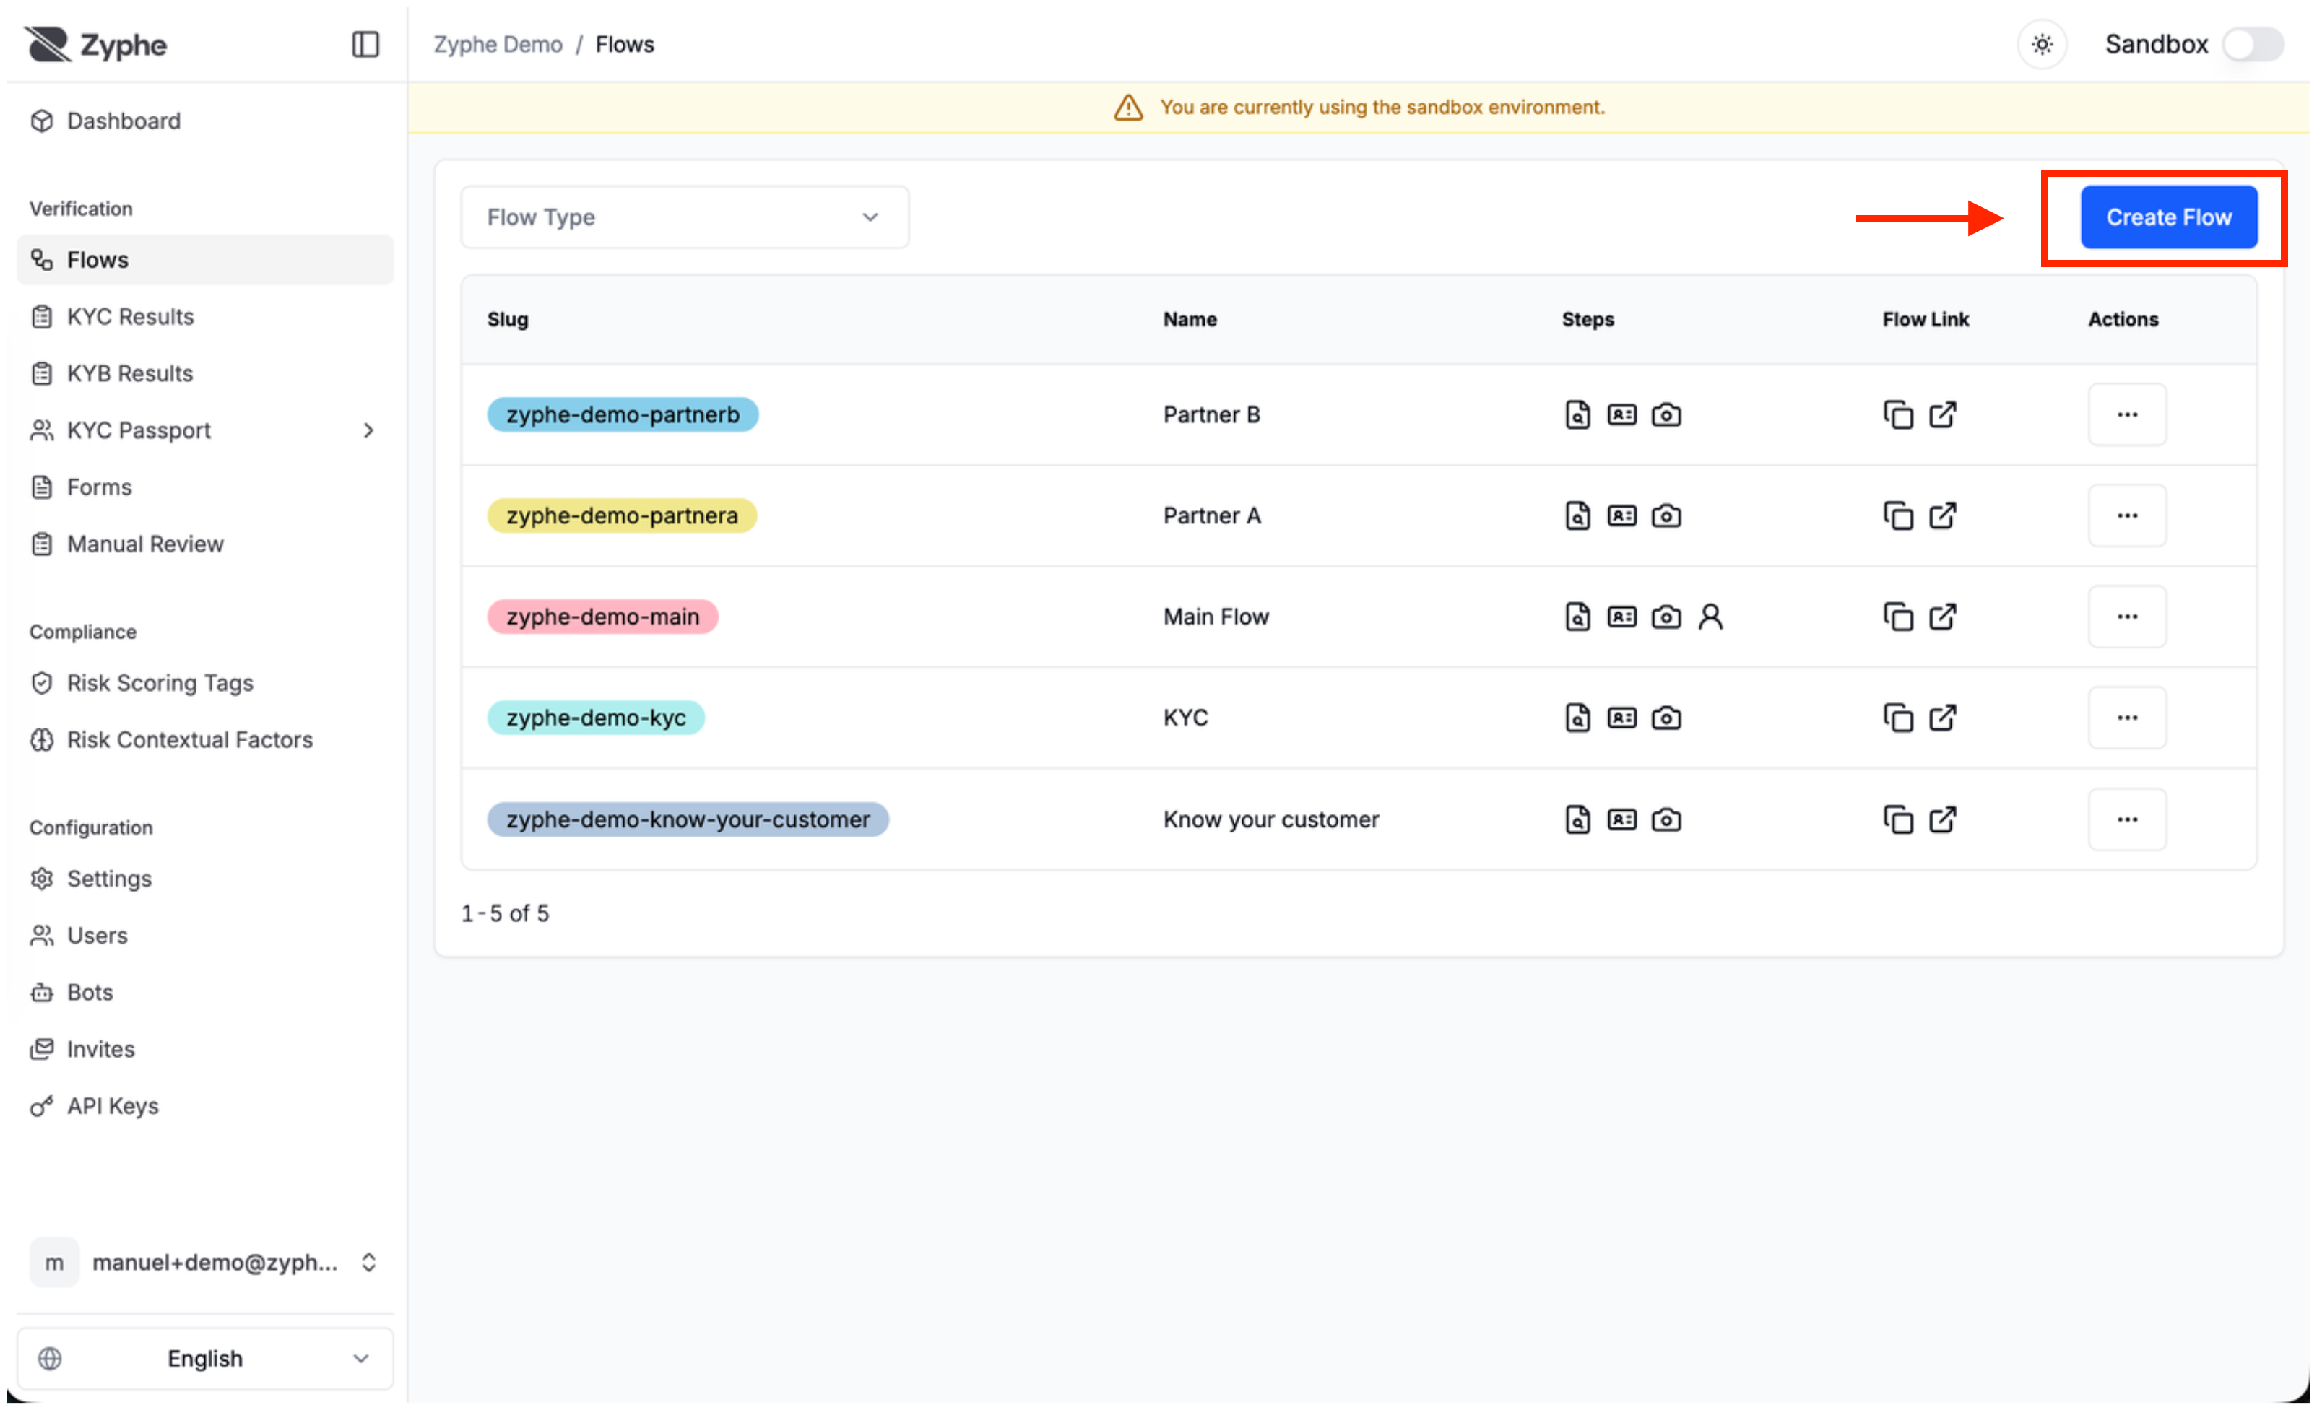Open actions menu for Know your customer
The image size is (2317, 1410).
(x=2126, y=819)
